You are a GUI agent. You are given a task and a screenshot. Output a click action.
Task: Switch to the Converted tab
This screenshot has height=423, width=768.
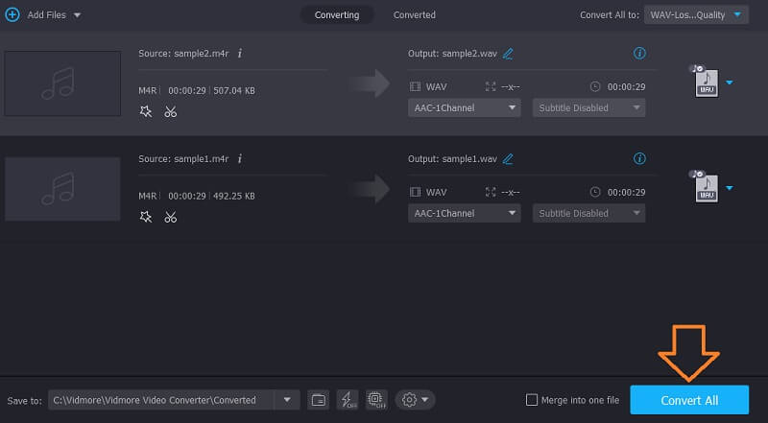pos(414,14)
